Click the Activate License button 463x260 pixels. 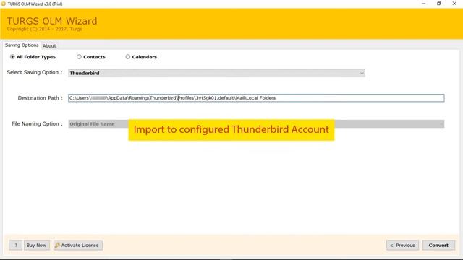pyautogui.click(x=78, y=245)
